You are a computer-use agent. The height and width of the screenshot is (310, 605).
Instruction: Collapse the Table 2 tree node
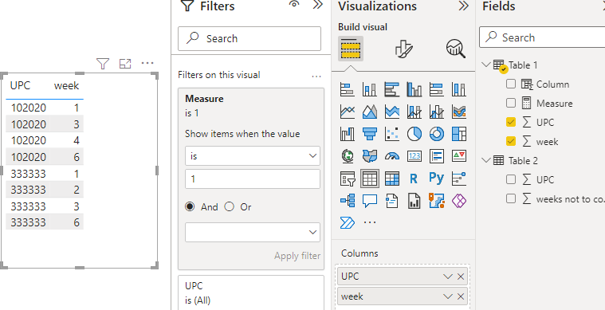(485, 160)
